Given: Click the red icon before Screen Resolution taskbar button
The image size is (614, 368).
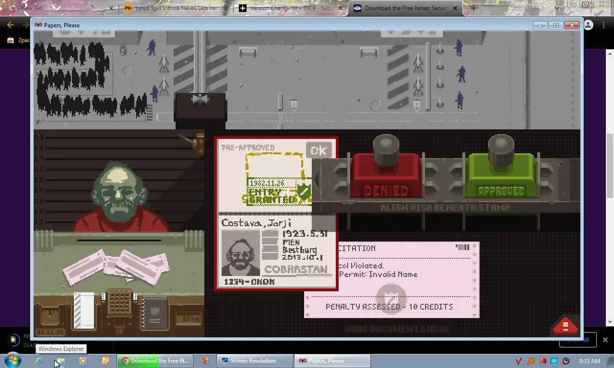Looking at the screenshot, I should (x=205, y=361).
